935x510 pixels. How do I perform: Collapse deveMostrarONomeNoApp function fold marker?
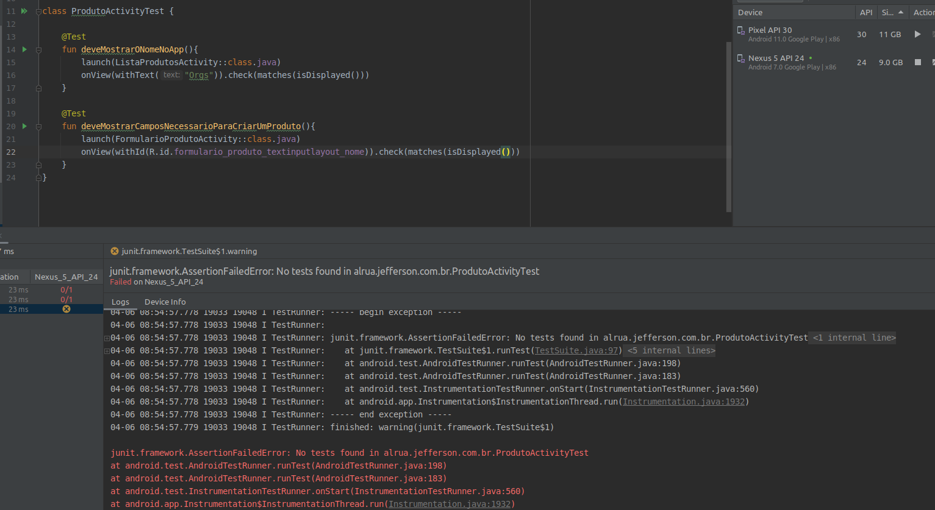coord(38,50)
